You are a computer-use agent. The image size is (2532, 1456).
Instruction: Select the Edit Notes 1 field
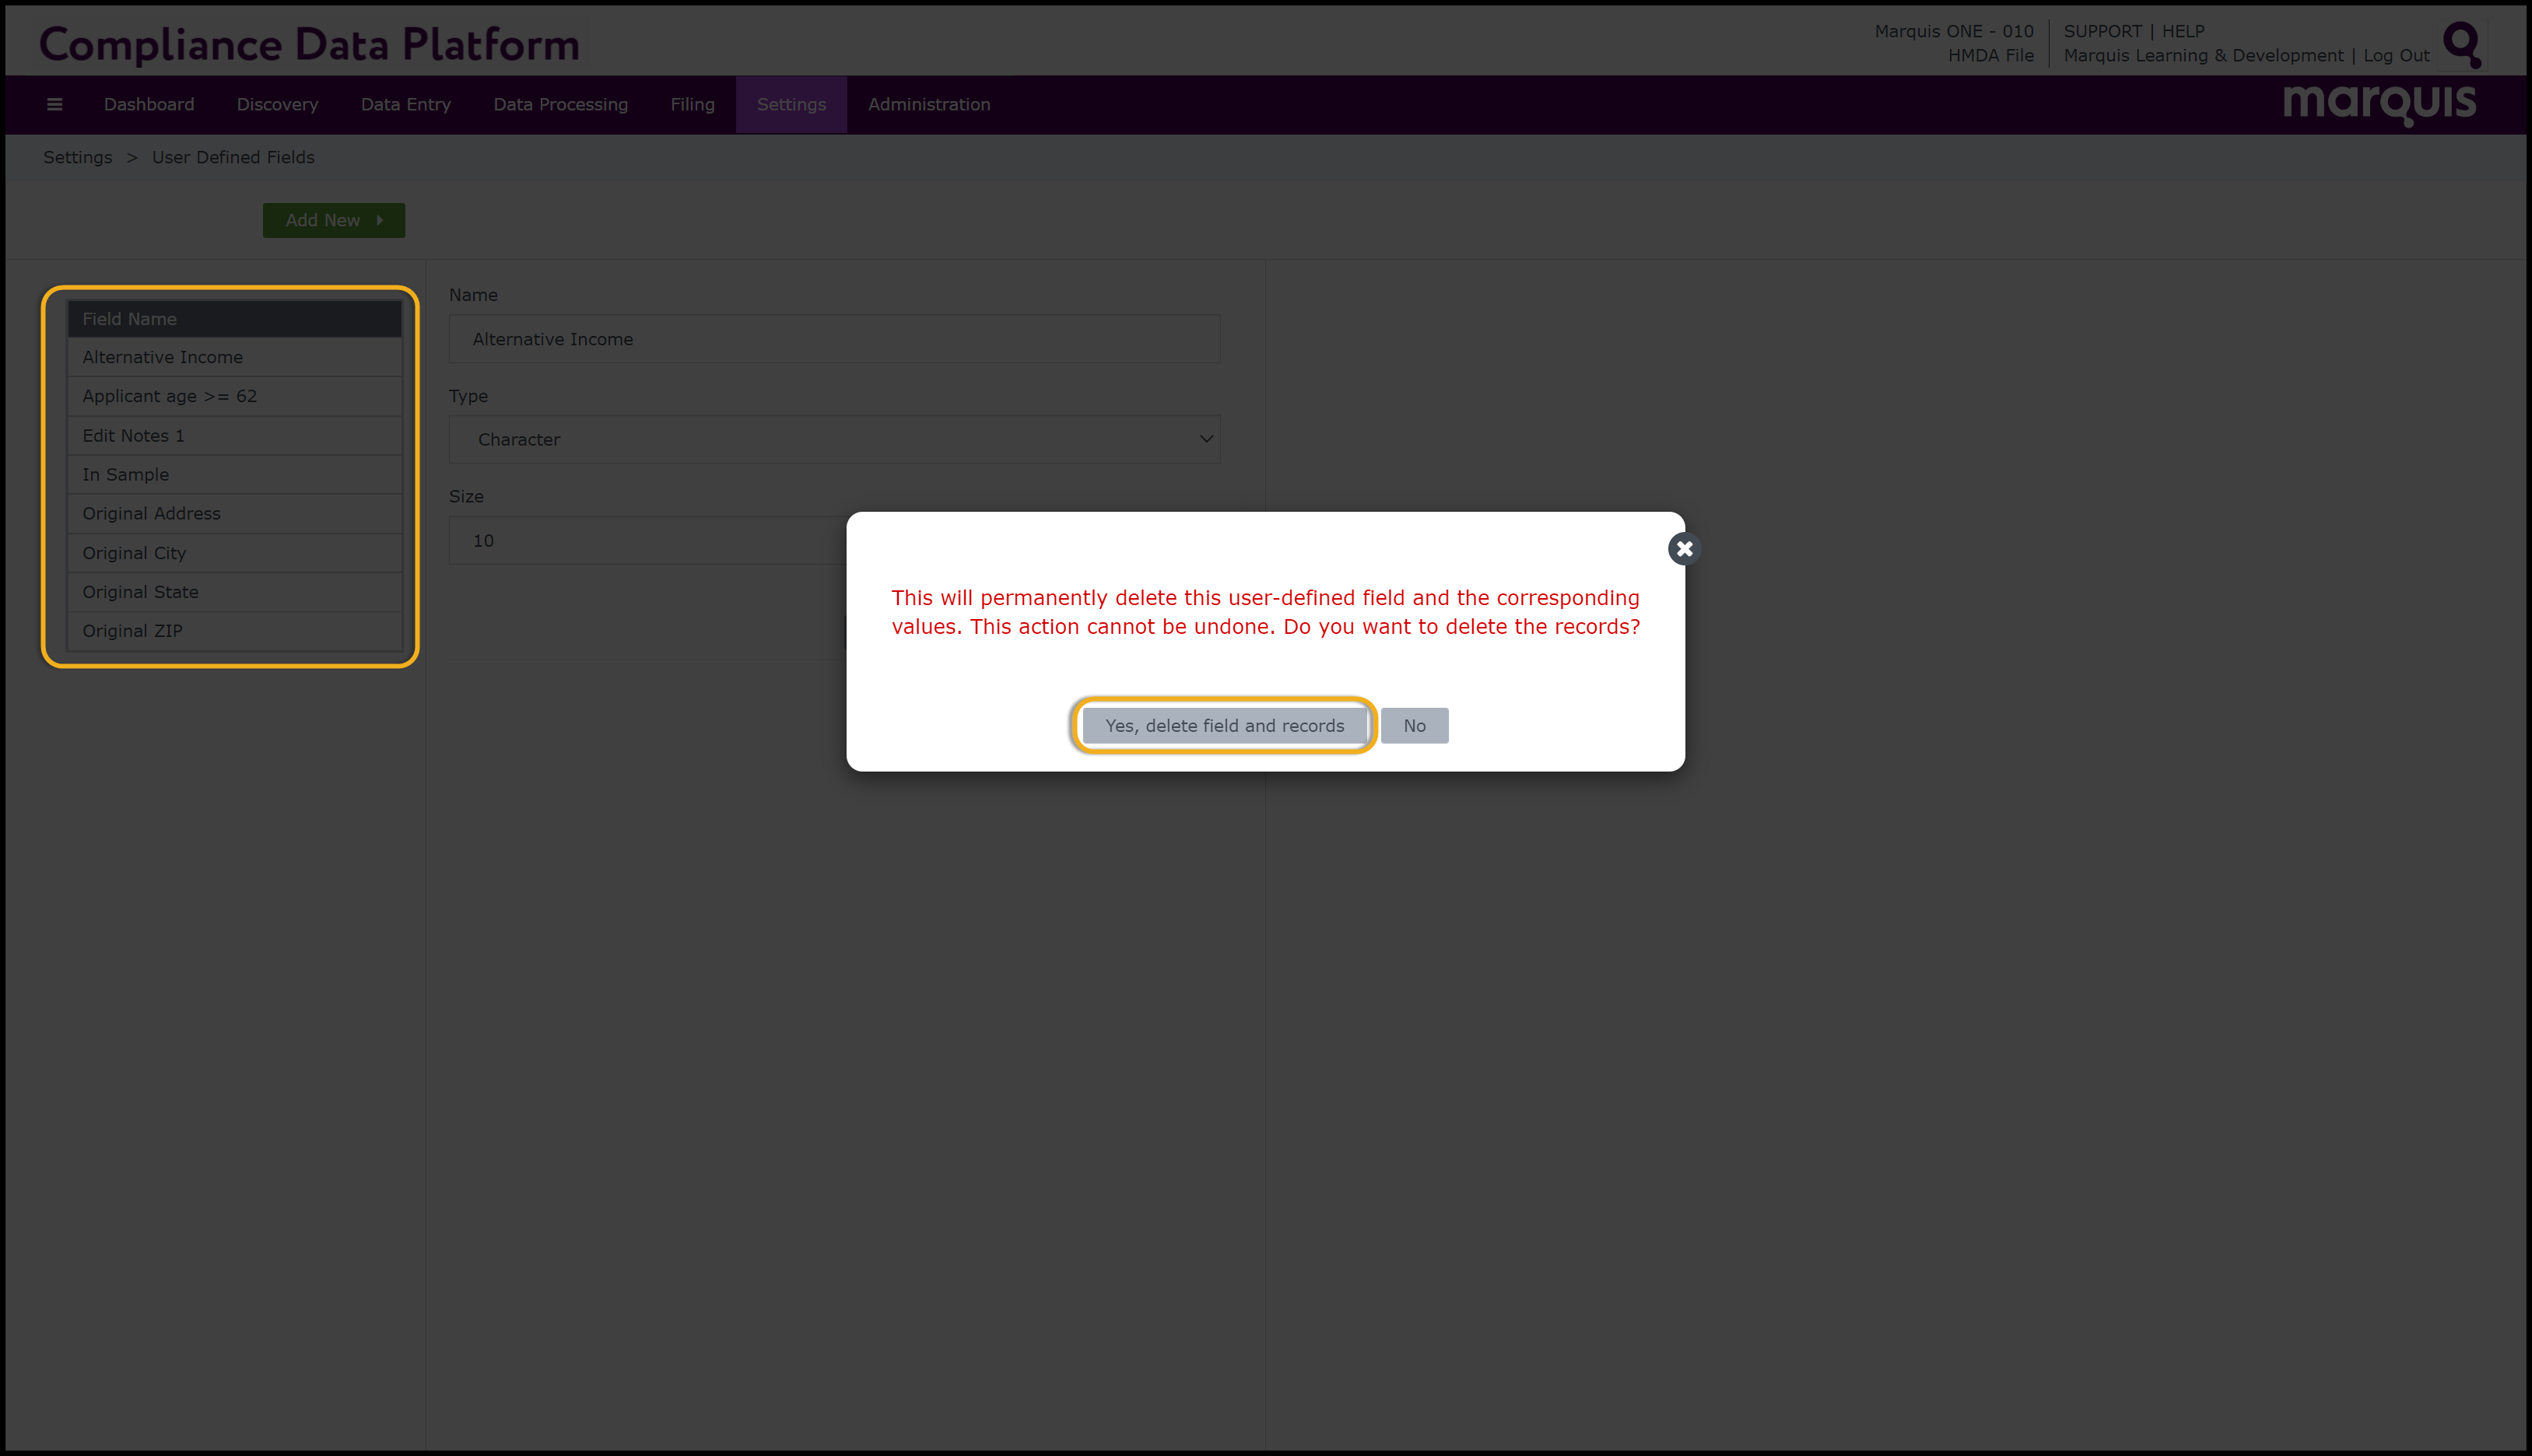(x=133, y=436)
